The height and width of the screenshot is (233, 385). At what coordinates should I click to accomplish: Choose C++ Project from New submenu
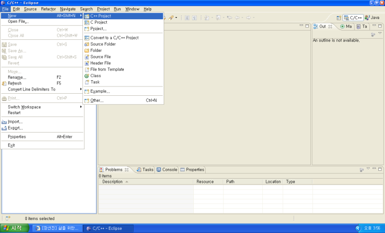click(x=123, y=16)
